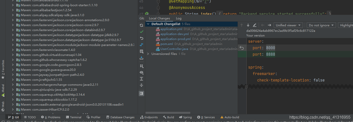
Task: Switch to the Local Changes tab
Action: pyautogui.click(x=159, y=18)
